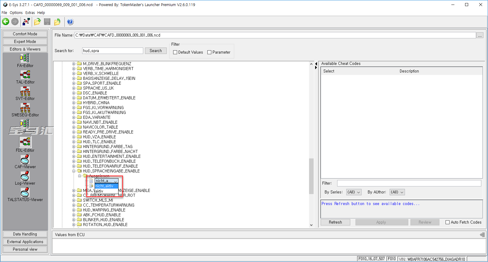Open the Options menu

click(x=16, y=13)
